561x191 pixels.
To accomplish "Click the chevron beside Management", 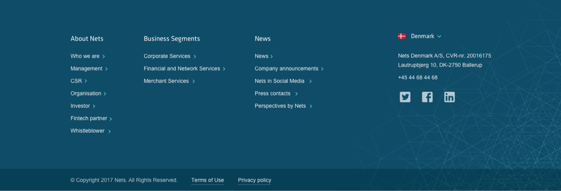I will [106, 69].
